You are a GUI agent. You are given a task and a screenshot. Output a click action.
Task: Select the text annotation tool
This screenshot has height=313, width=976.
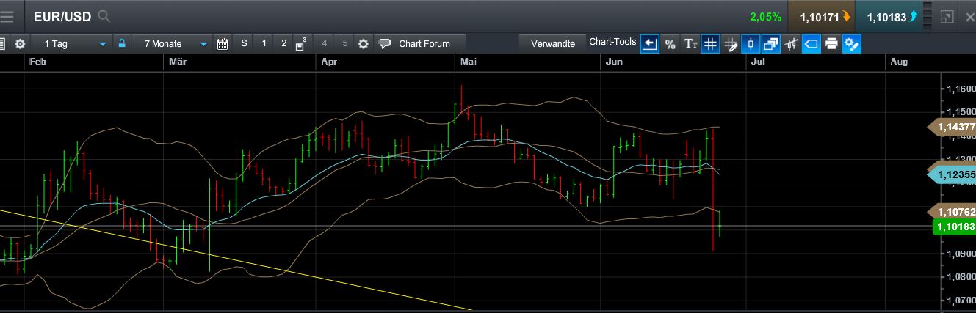690,44
